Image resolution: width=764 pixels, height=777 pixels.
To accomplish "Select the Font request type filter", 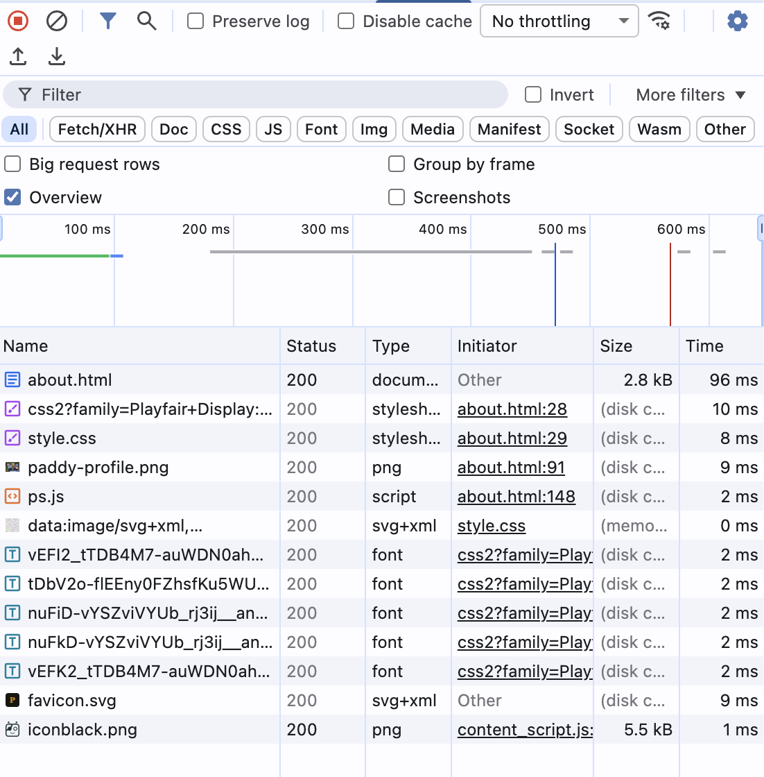I will [x=321, y=129].
